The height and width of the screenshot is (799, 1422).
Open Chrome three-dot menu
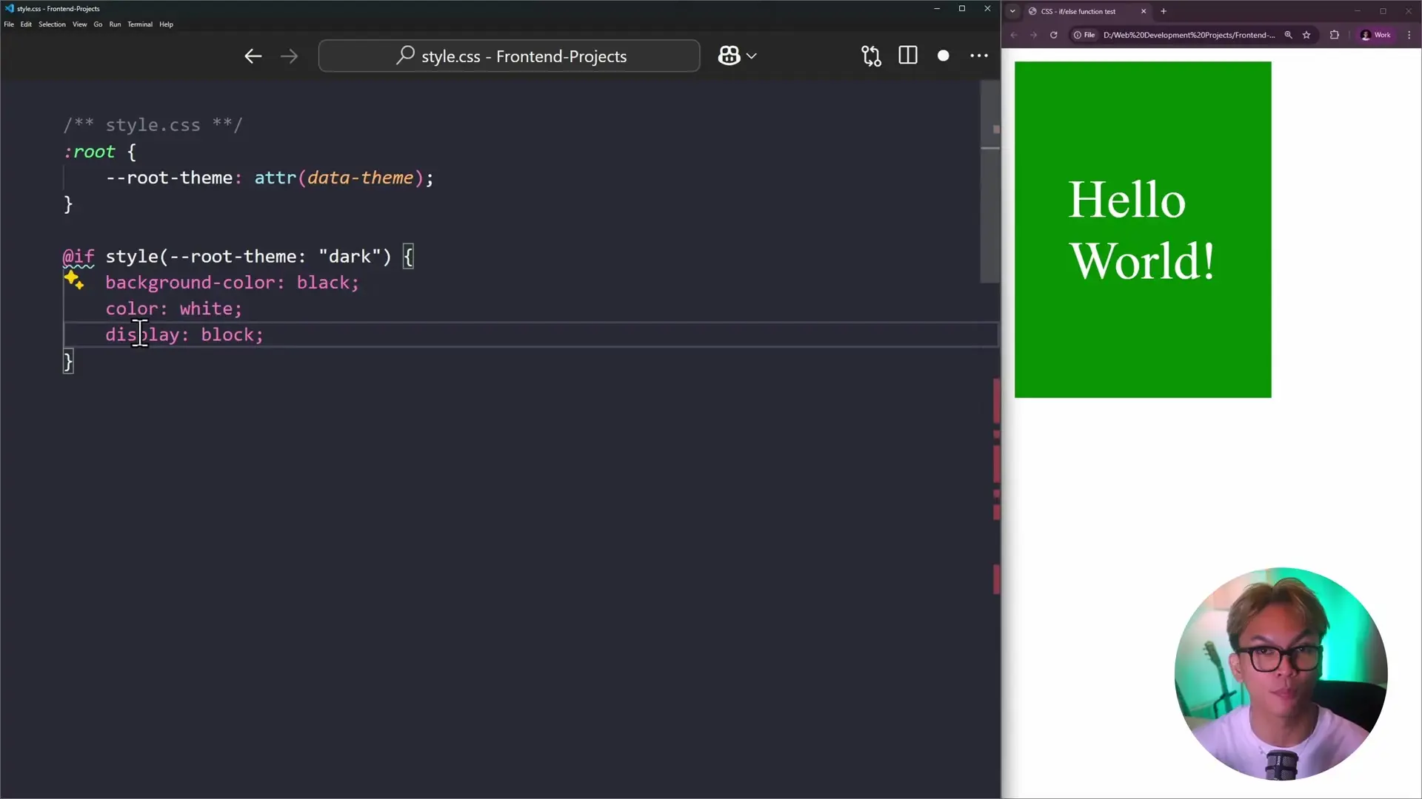tap(1409, 35)
